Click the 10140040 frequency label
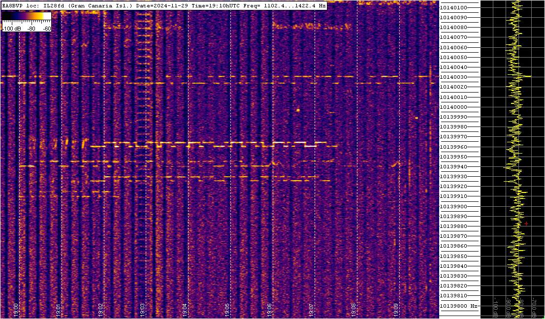 click(x=453, y=67)
